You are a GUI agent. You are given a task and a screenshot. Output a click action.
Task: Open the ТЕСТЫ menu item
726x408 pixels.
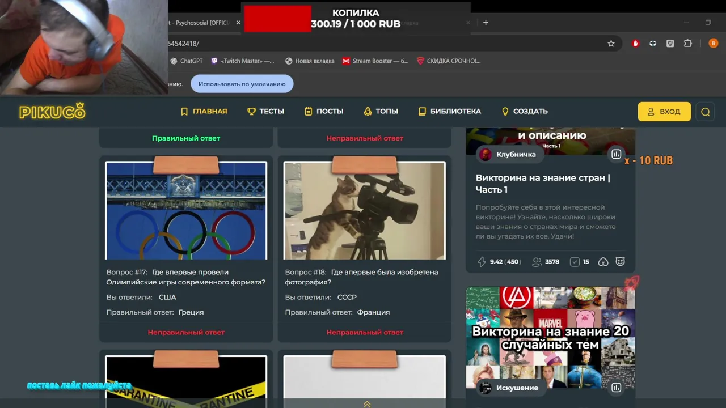pos(266,112)
